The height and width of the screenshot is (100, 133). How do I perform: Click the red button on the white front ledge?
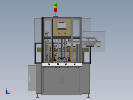pos(58,64)
